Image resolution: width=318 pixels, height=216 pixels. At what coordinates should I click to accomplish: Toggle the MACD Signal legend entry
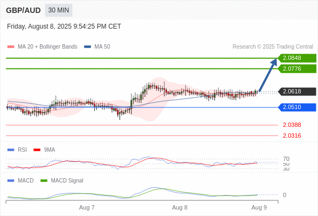[62, 180]
